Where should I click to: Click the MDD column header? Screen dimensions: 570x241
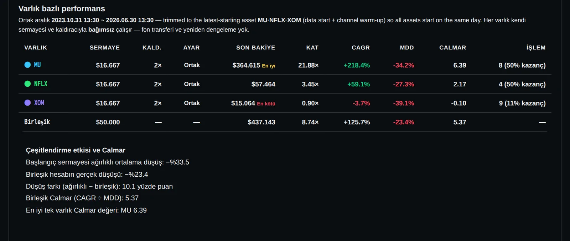(x=407, y=48)
